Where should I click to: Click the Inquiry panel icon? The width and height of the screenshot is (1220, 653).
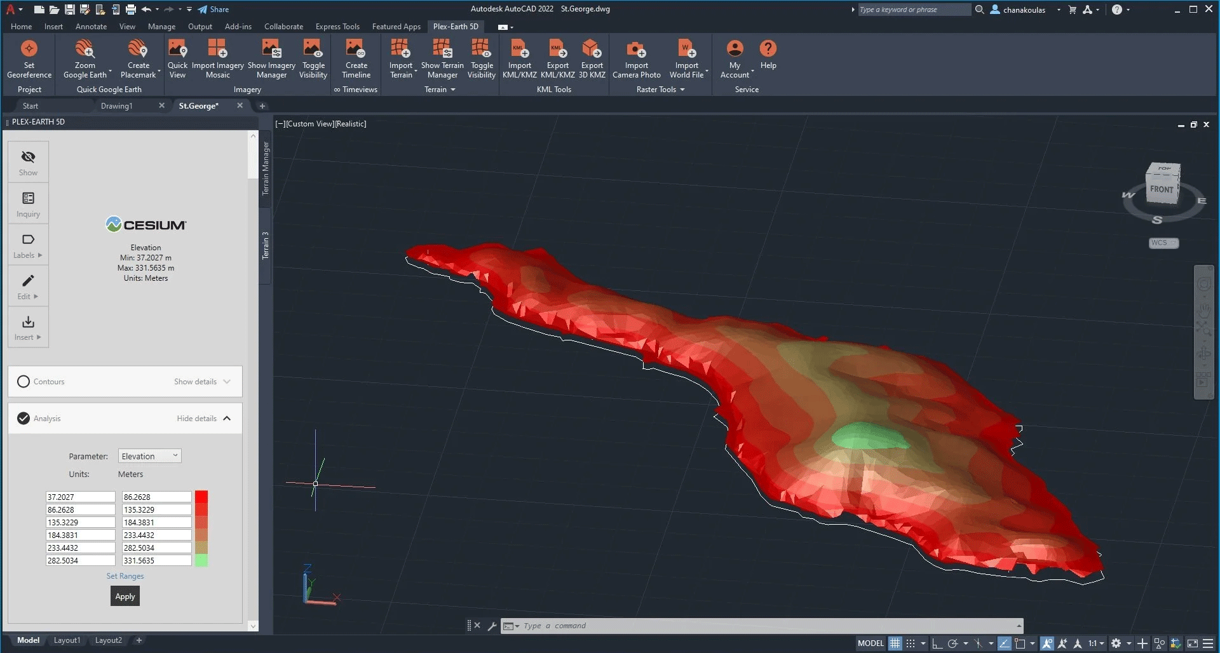[x=28, y=204]
